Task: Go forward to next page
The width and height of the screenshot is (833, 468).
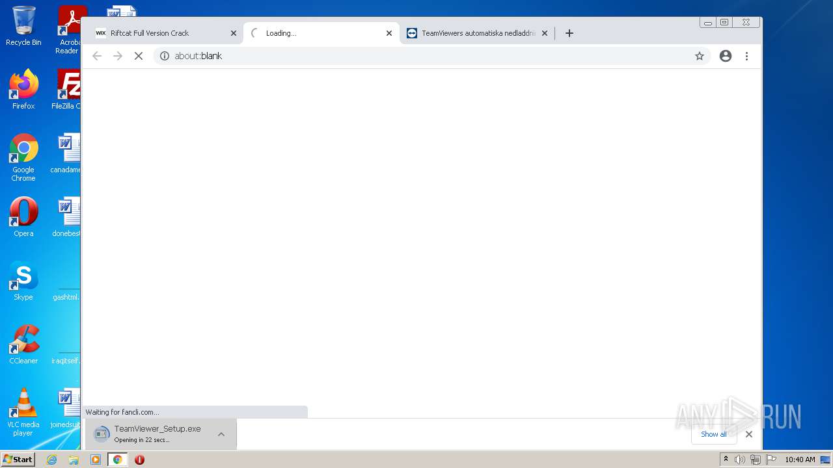Action: pyautogui.click(x=118, y=56)
